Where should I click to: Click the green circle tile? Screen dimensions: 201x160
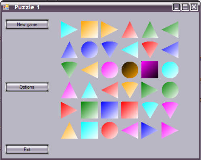tap(170, 90)
